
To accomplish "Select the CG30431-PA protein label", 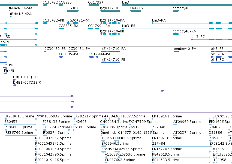I will [79, 49].
